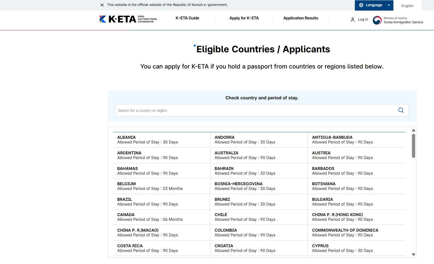This screenshot has width=434, height=264.
Task: Select ARGENTINA in the country list
Action: coord(162,155)
